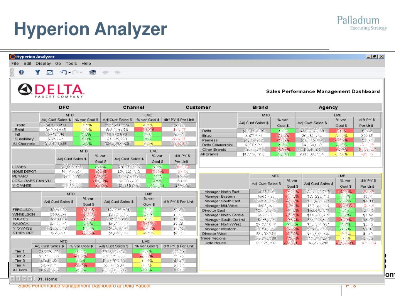Open the File menu
The height and width of the screenshot is (296, 395).
[15, 64]
